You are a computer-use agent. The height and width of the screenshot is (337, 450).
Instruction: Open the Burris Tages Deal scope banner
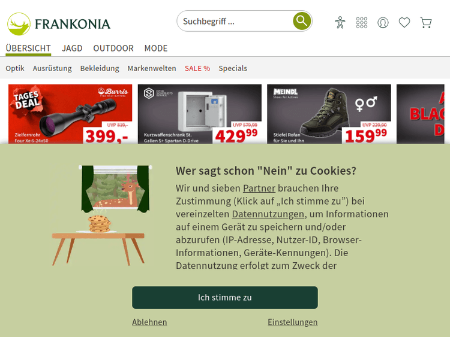click(x=70, y=114)
